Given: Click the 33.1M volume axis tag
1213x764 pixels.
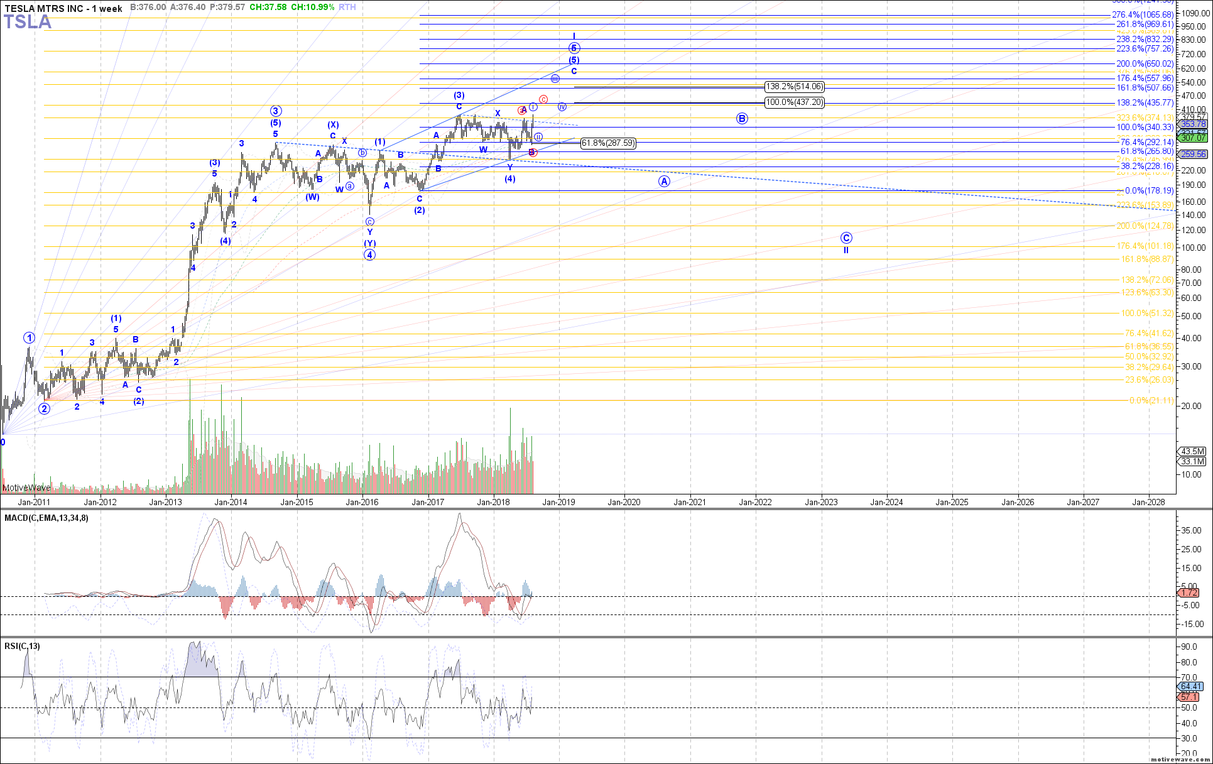Looking at the screenshot, I should (1192, 461).
